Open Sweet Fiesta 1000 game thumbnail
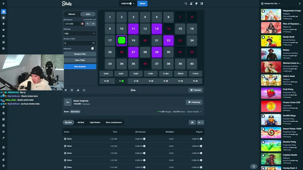This screenshot has width=303, height=170. pos(271,132)
